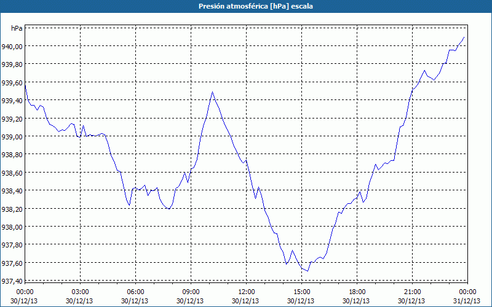
Task: Click the 940,00 pressure axis label
Action: [12, 47]
